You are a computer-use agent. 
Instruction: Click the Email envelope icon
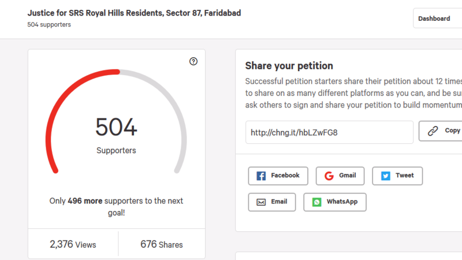[x=261, y=202]
